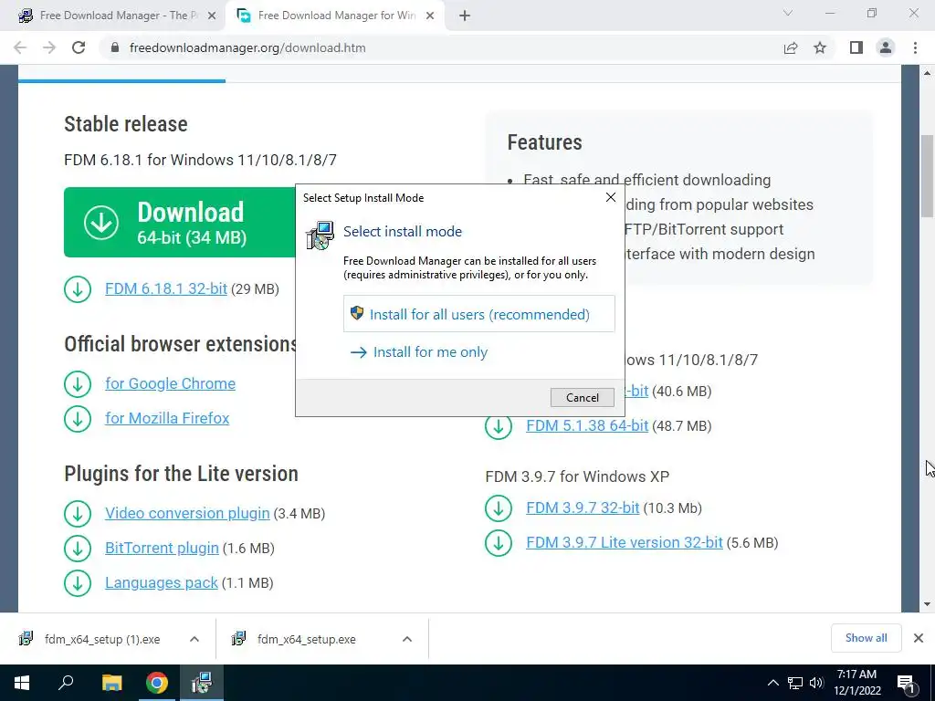Screen dimensions: 935x701
Task: Open a new browser tab
Action: (465, 16)
